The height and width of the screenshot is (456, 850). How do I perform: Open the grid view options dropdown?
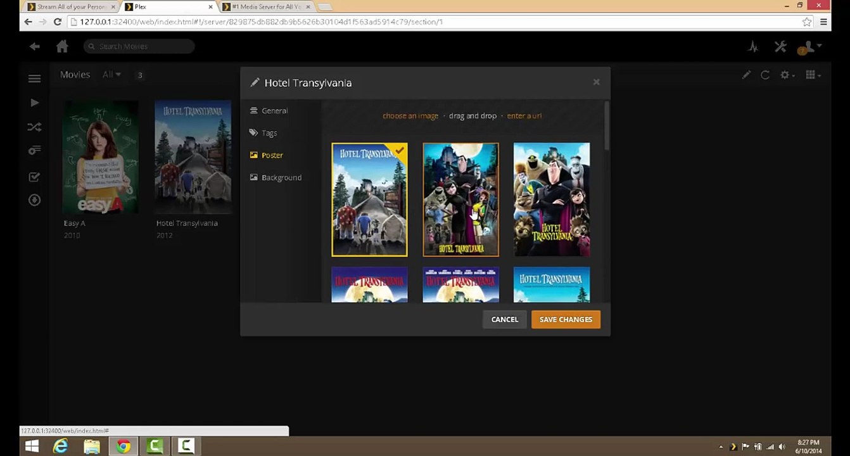[813, 75]
